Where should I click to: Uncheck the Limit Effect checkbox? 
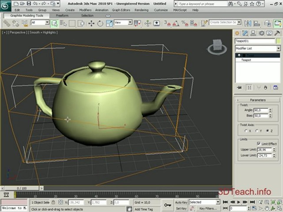259,143
